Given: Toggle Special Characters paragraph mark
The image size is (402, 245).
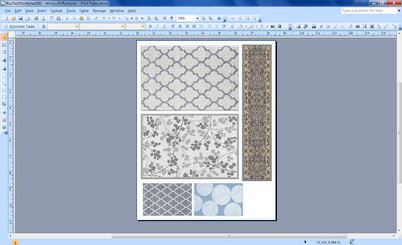Looking at the screenshot, I should tap(171, 18).
